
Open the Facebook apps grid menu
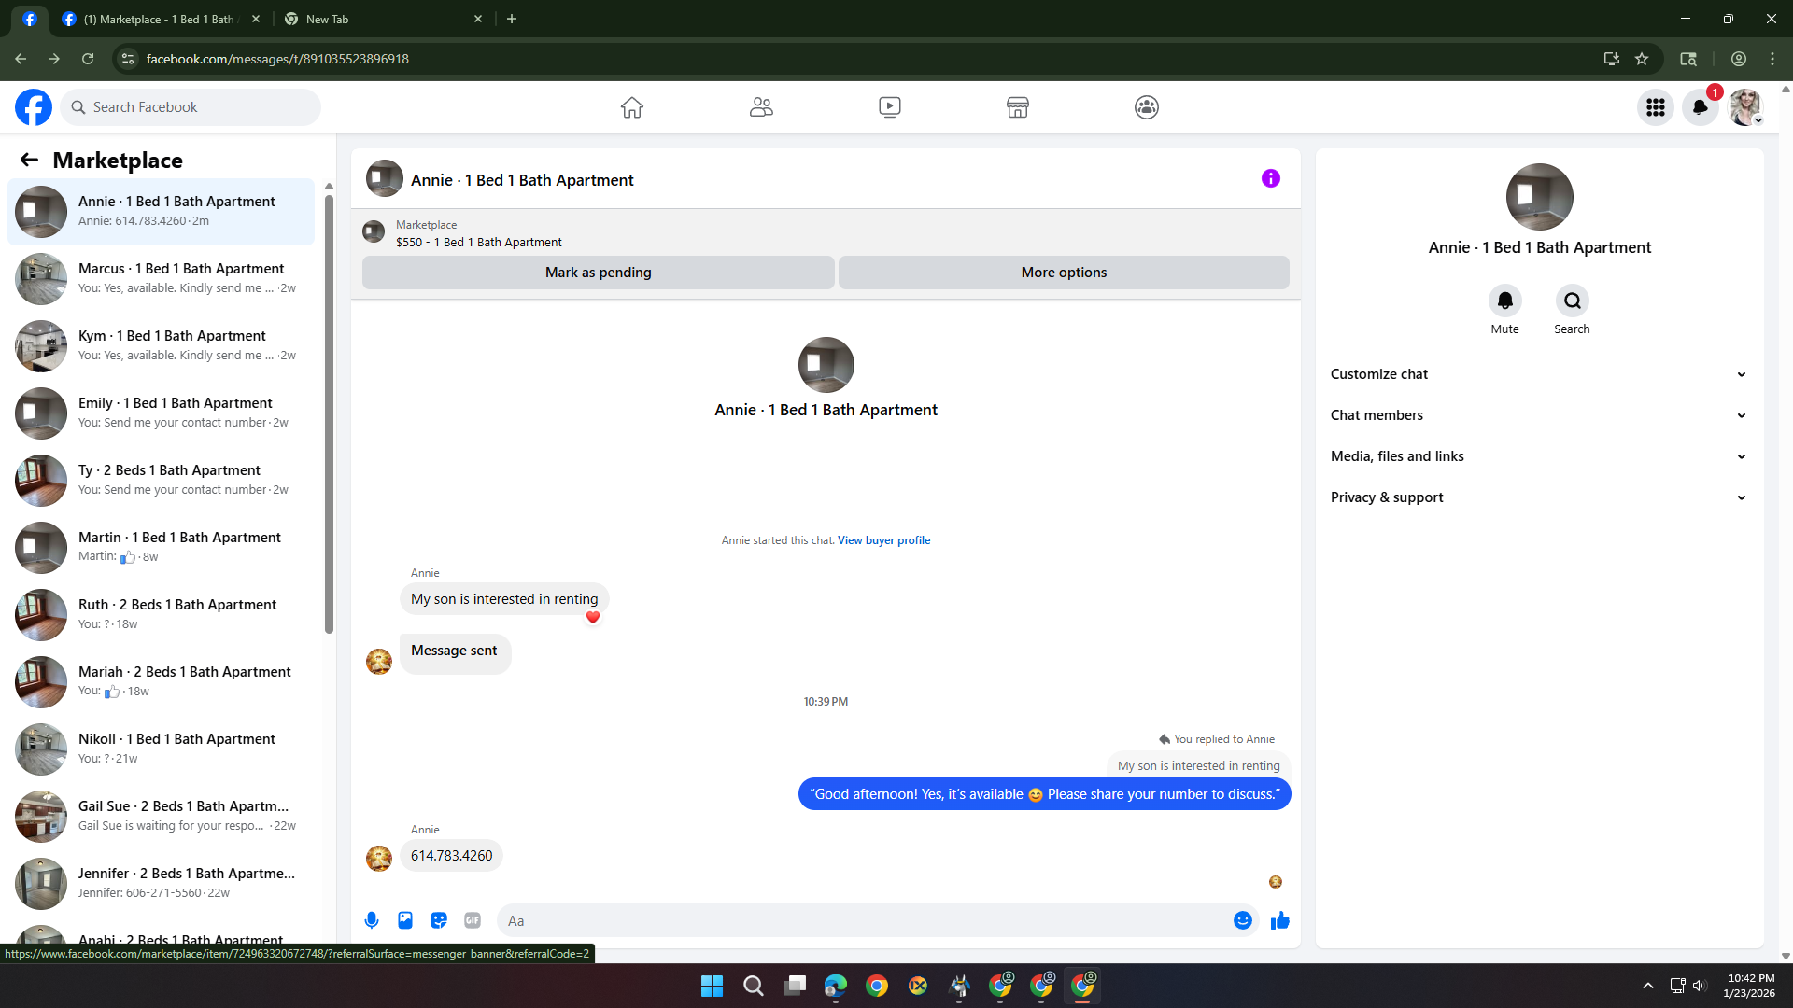(1655, 107)
